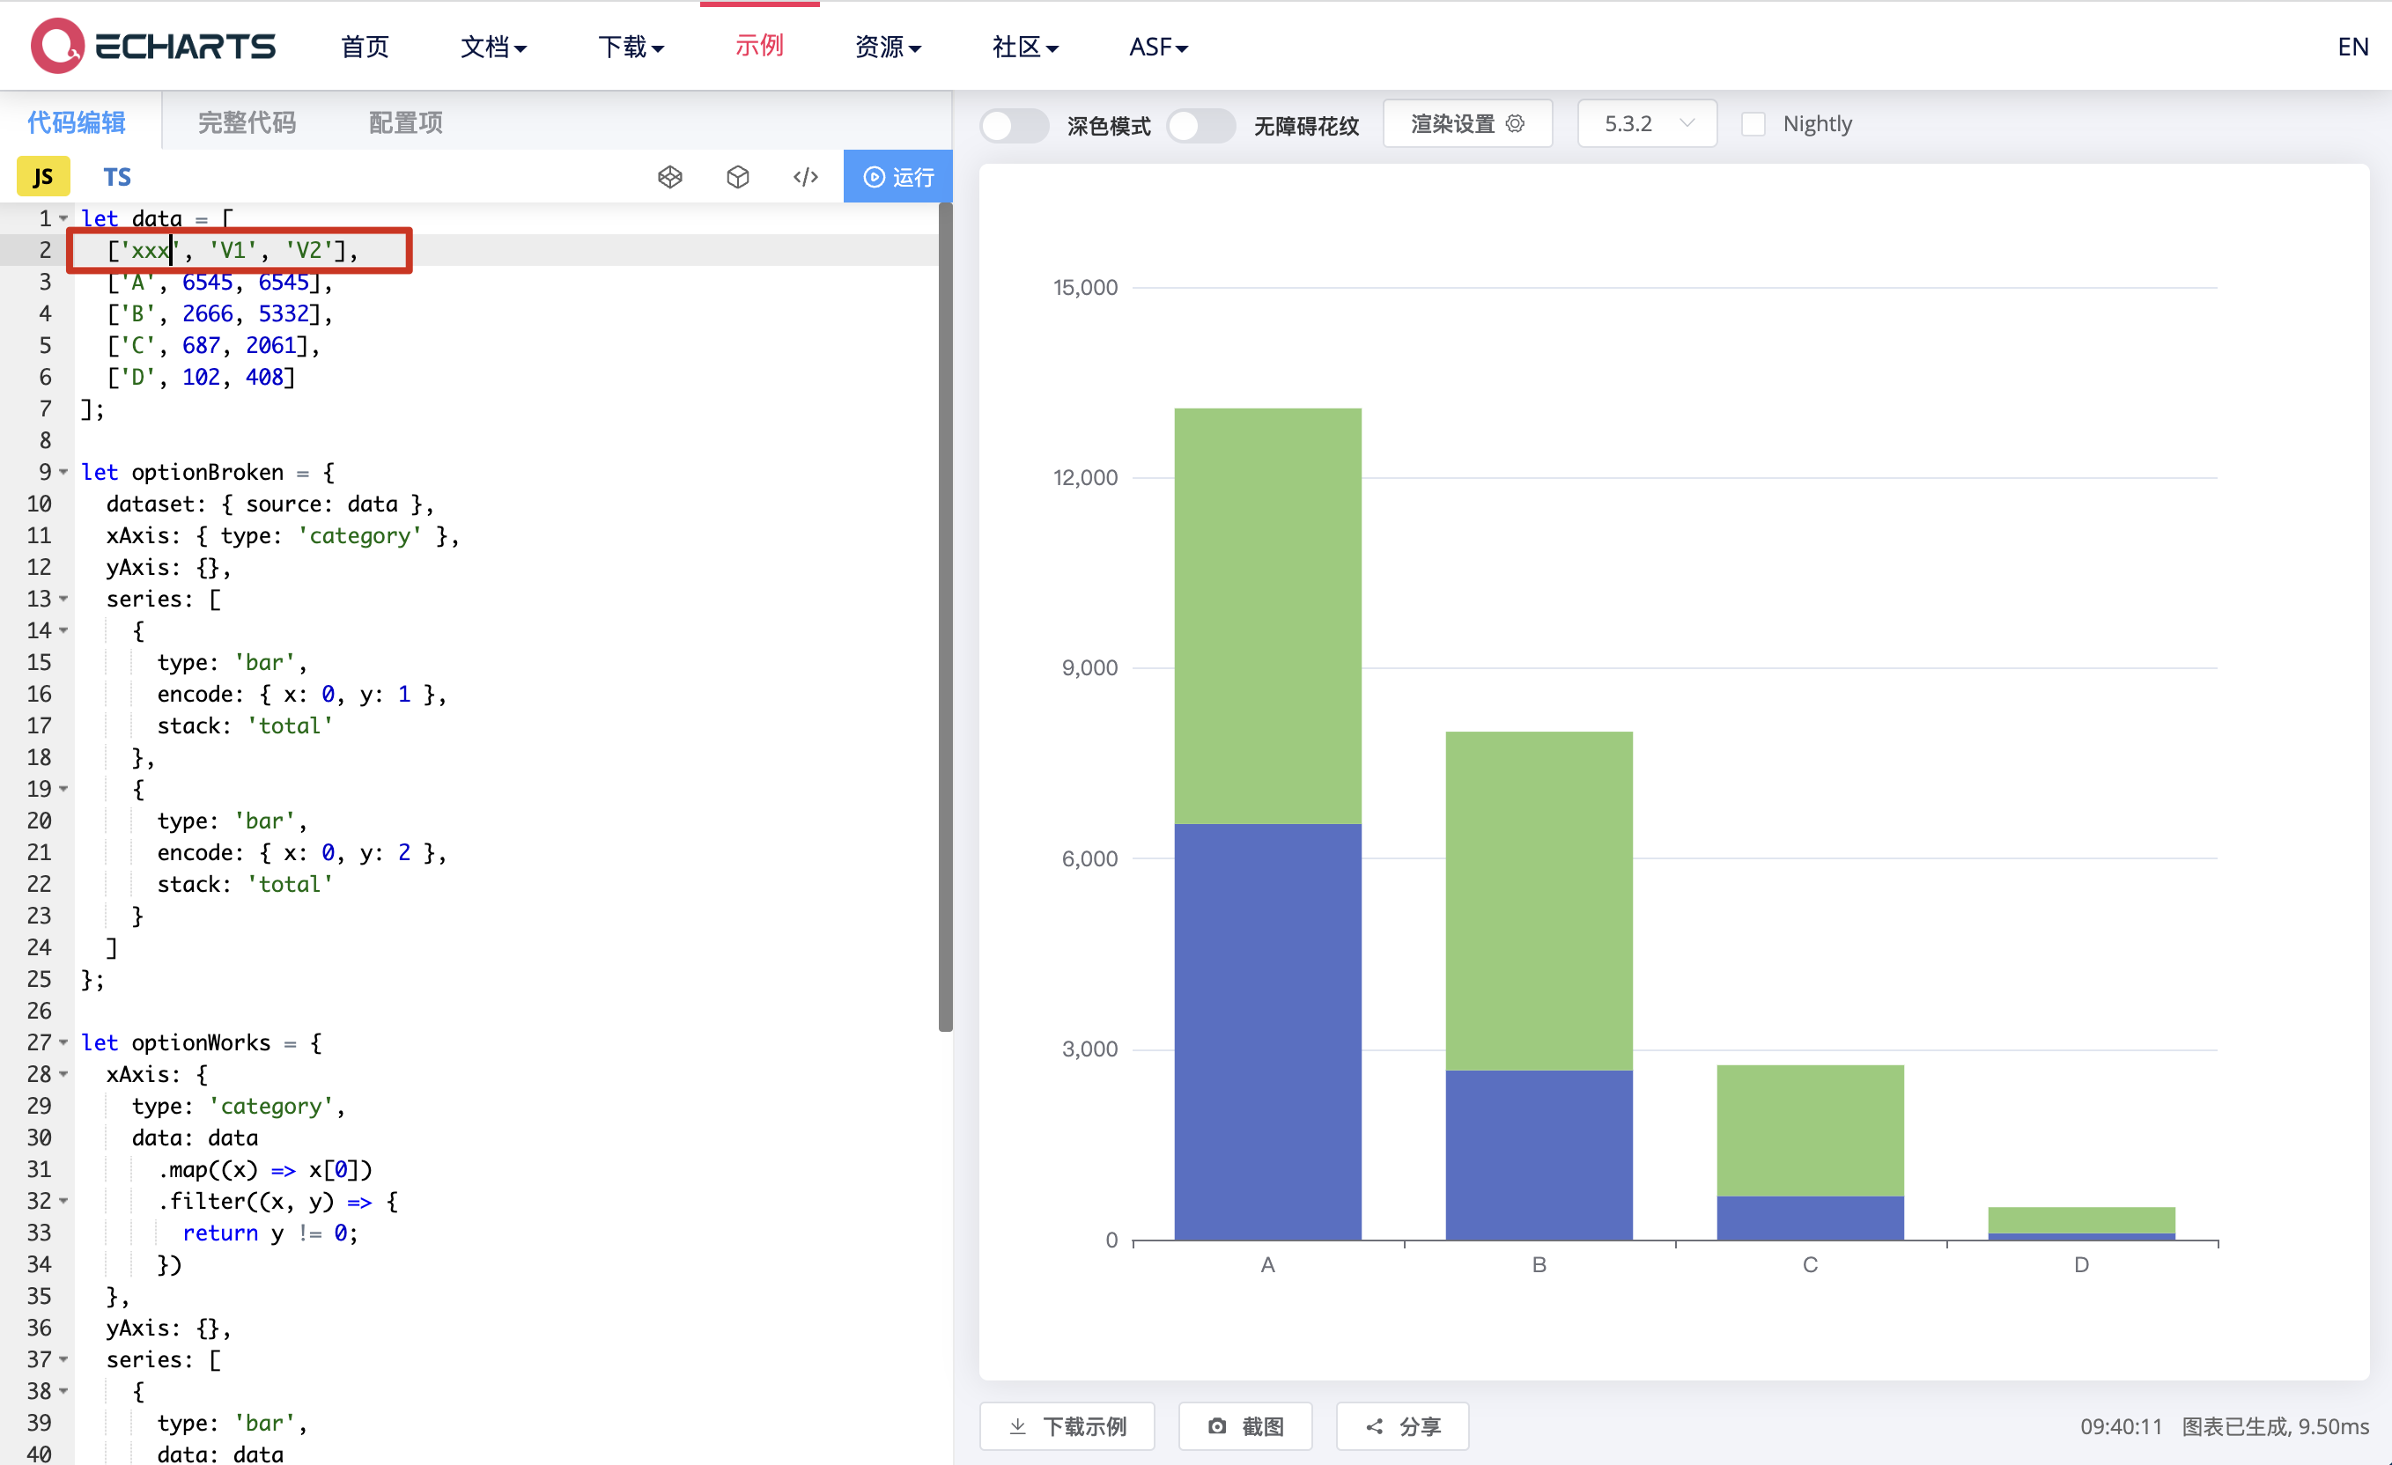The width and height of the screenshot is (2392, 1465).
Task: Click the camera icon on the 截图 button
Action: pos(1217,1426)
